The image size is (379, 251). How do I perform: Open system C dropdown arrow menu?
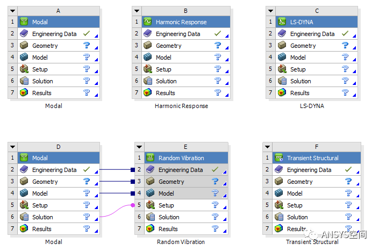tap(270, 11)
